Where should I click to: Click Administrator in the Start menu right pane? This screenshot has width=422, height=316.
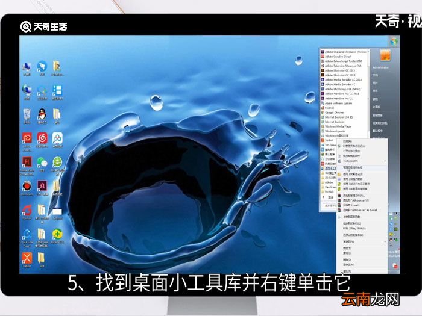[x=380, y=67]
